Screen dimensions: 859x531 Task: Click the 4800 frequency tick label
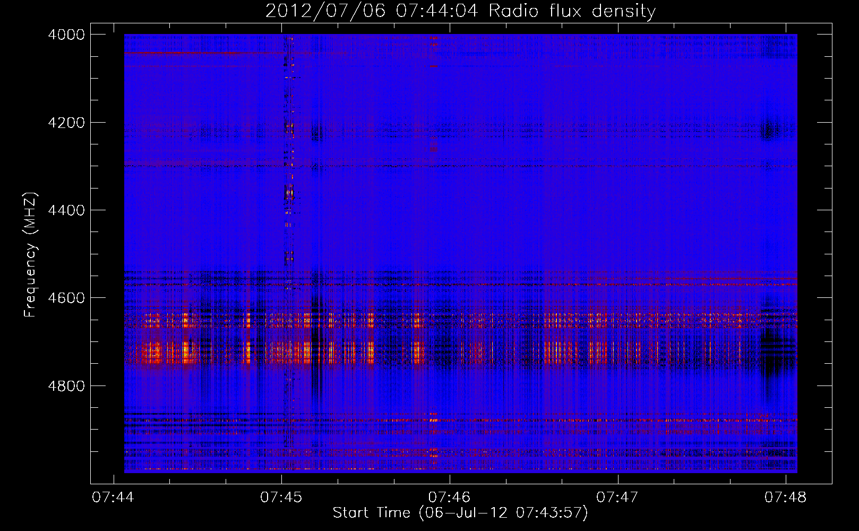tap(66, 386)
